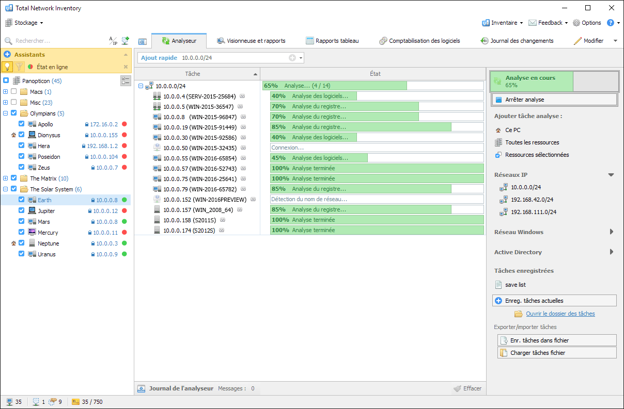This screenshot has width=624, height=409.
Task: Click the blue help question mark icon
Action: [610, 23]
